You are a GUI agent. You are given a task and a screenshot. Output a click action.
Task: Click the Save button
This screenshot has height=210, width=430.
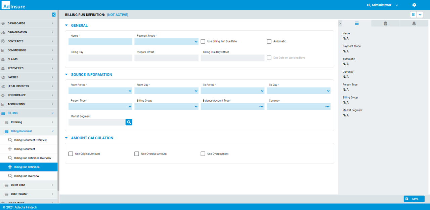[x=414, y=199]
